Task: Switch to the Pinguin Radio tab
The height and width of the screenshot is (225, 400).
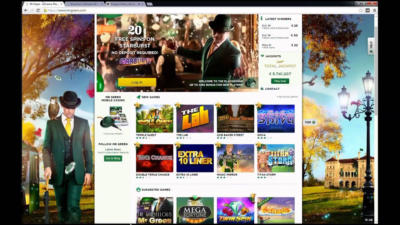Action: [123, 4]
